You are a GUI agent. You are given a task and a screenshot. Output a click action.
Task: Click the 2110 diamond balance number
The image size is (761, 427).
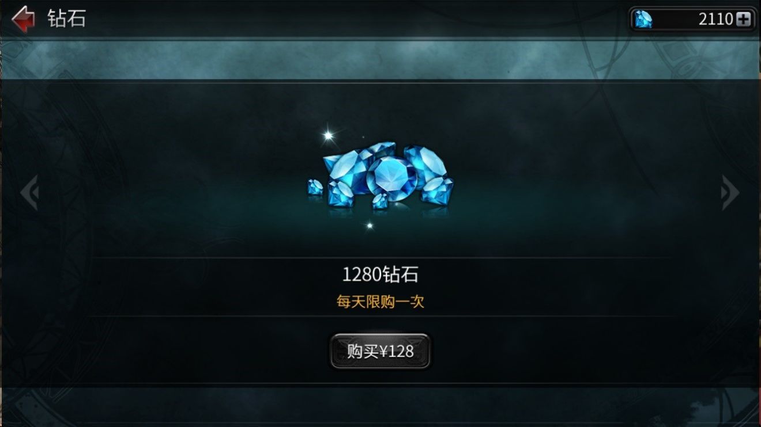pyautogui.click(x=715, y=19)
